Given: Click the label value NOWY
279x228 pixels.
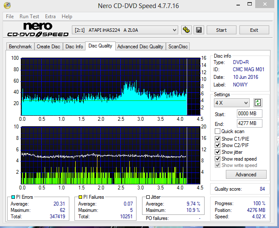Looking at the screenshot, I should tap(240, 85).
